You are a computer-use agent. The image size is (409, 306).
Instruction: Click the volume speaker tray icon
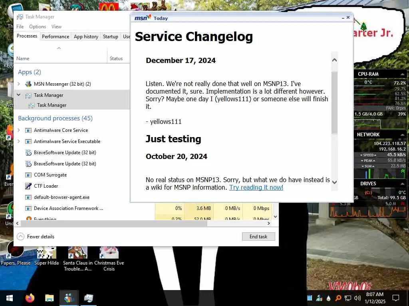[357, 298]
